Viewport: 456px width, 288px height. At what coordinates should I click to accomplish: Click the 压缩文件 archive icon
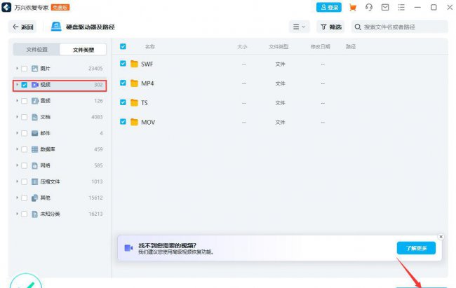35,181
